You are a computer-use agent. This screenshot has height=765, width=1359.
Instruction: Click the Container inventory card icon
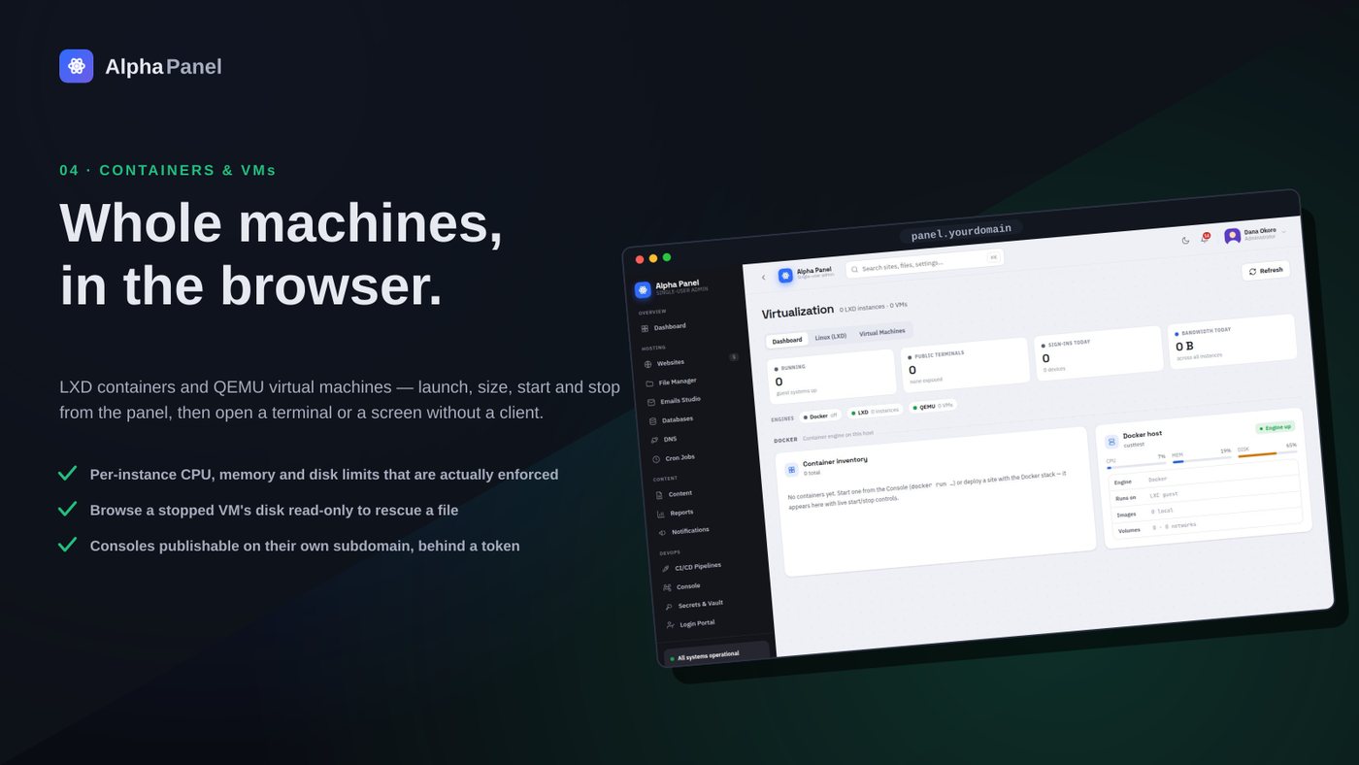pyautogui.click(x=791, y=470)
